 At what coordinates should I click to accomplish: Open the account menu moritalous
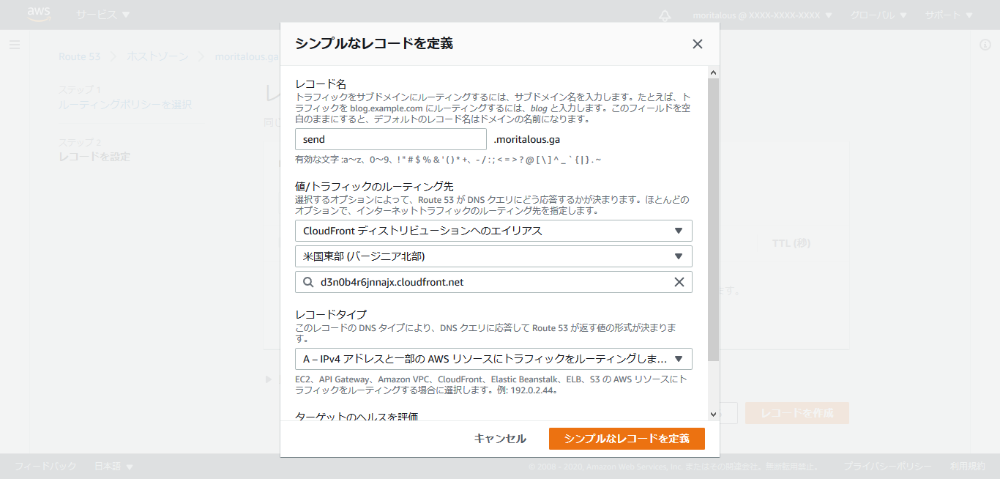pyautogui.click(x=762, y=15)
